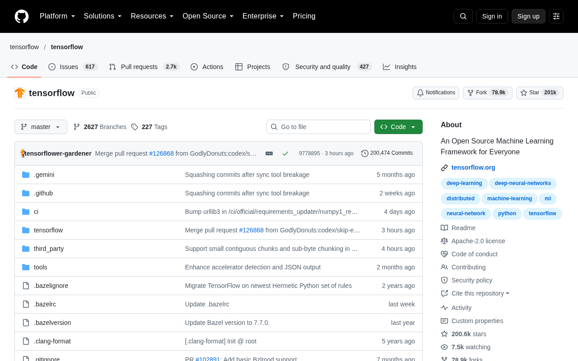Star the tensorflow repository
The height and width of the screenshot is (361, 578).
point(540,93)
